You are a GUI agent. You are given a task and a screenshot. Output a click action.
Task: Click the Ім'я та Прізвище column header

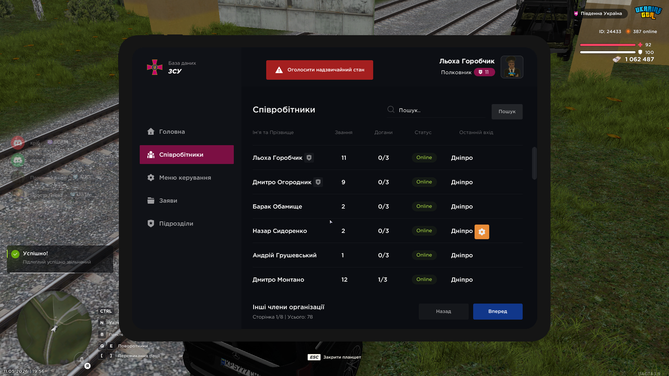[273, 133]
